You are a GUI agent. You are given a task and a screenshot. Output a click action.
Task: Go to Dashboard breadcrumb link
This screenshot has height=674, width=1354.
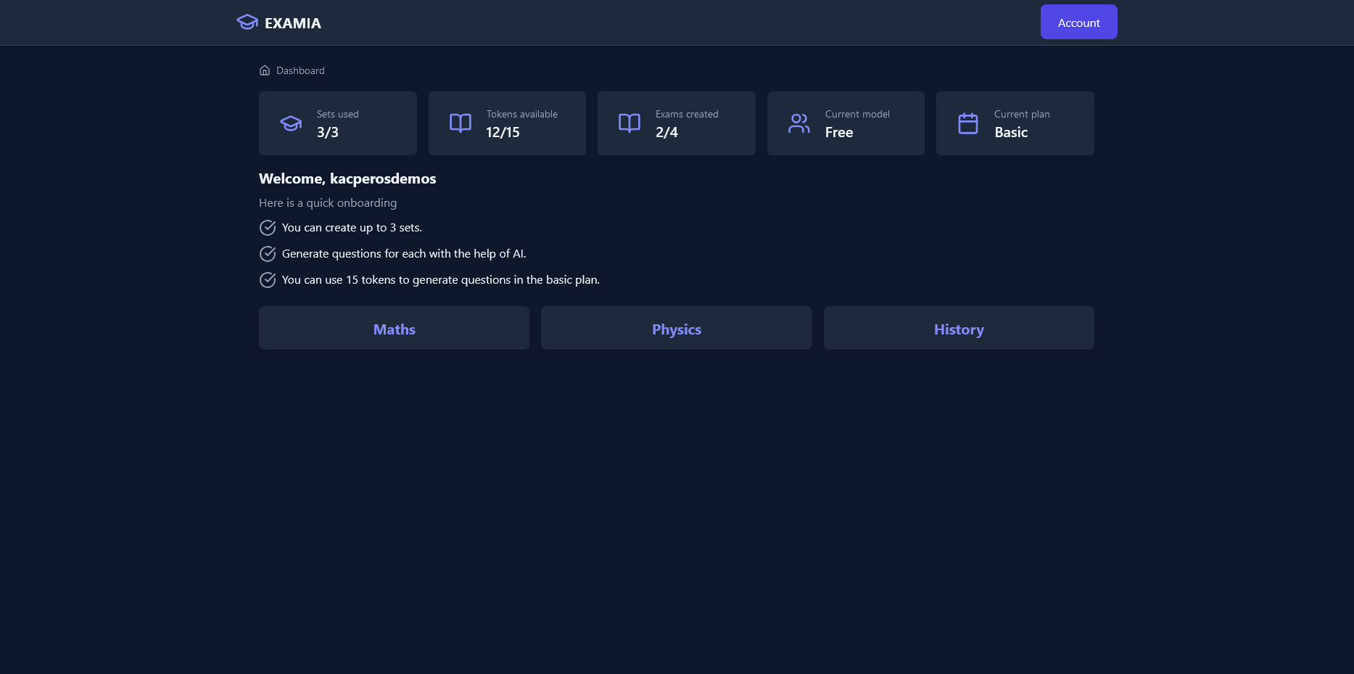click(300, 70)
